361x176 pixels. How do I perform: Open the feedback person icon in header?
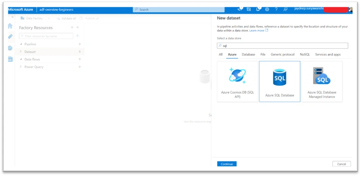click(x=285, y=9)
